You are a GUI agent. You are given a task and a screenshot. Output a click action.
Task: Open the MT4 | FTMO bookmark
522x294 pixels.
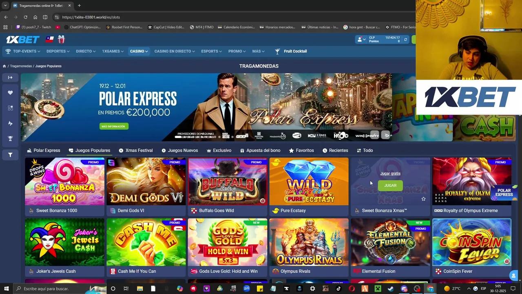pyautogui.click(x=201, y=27)
